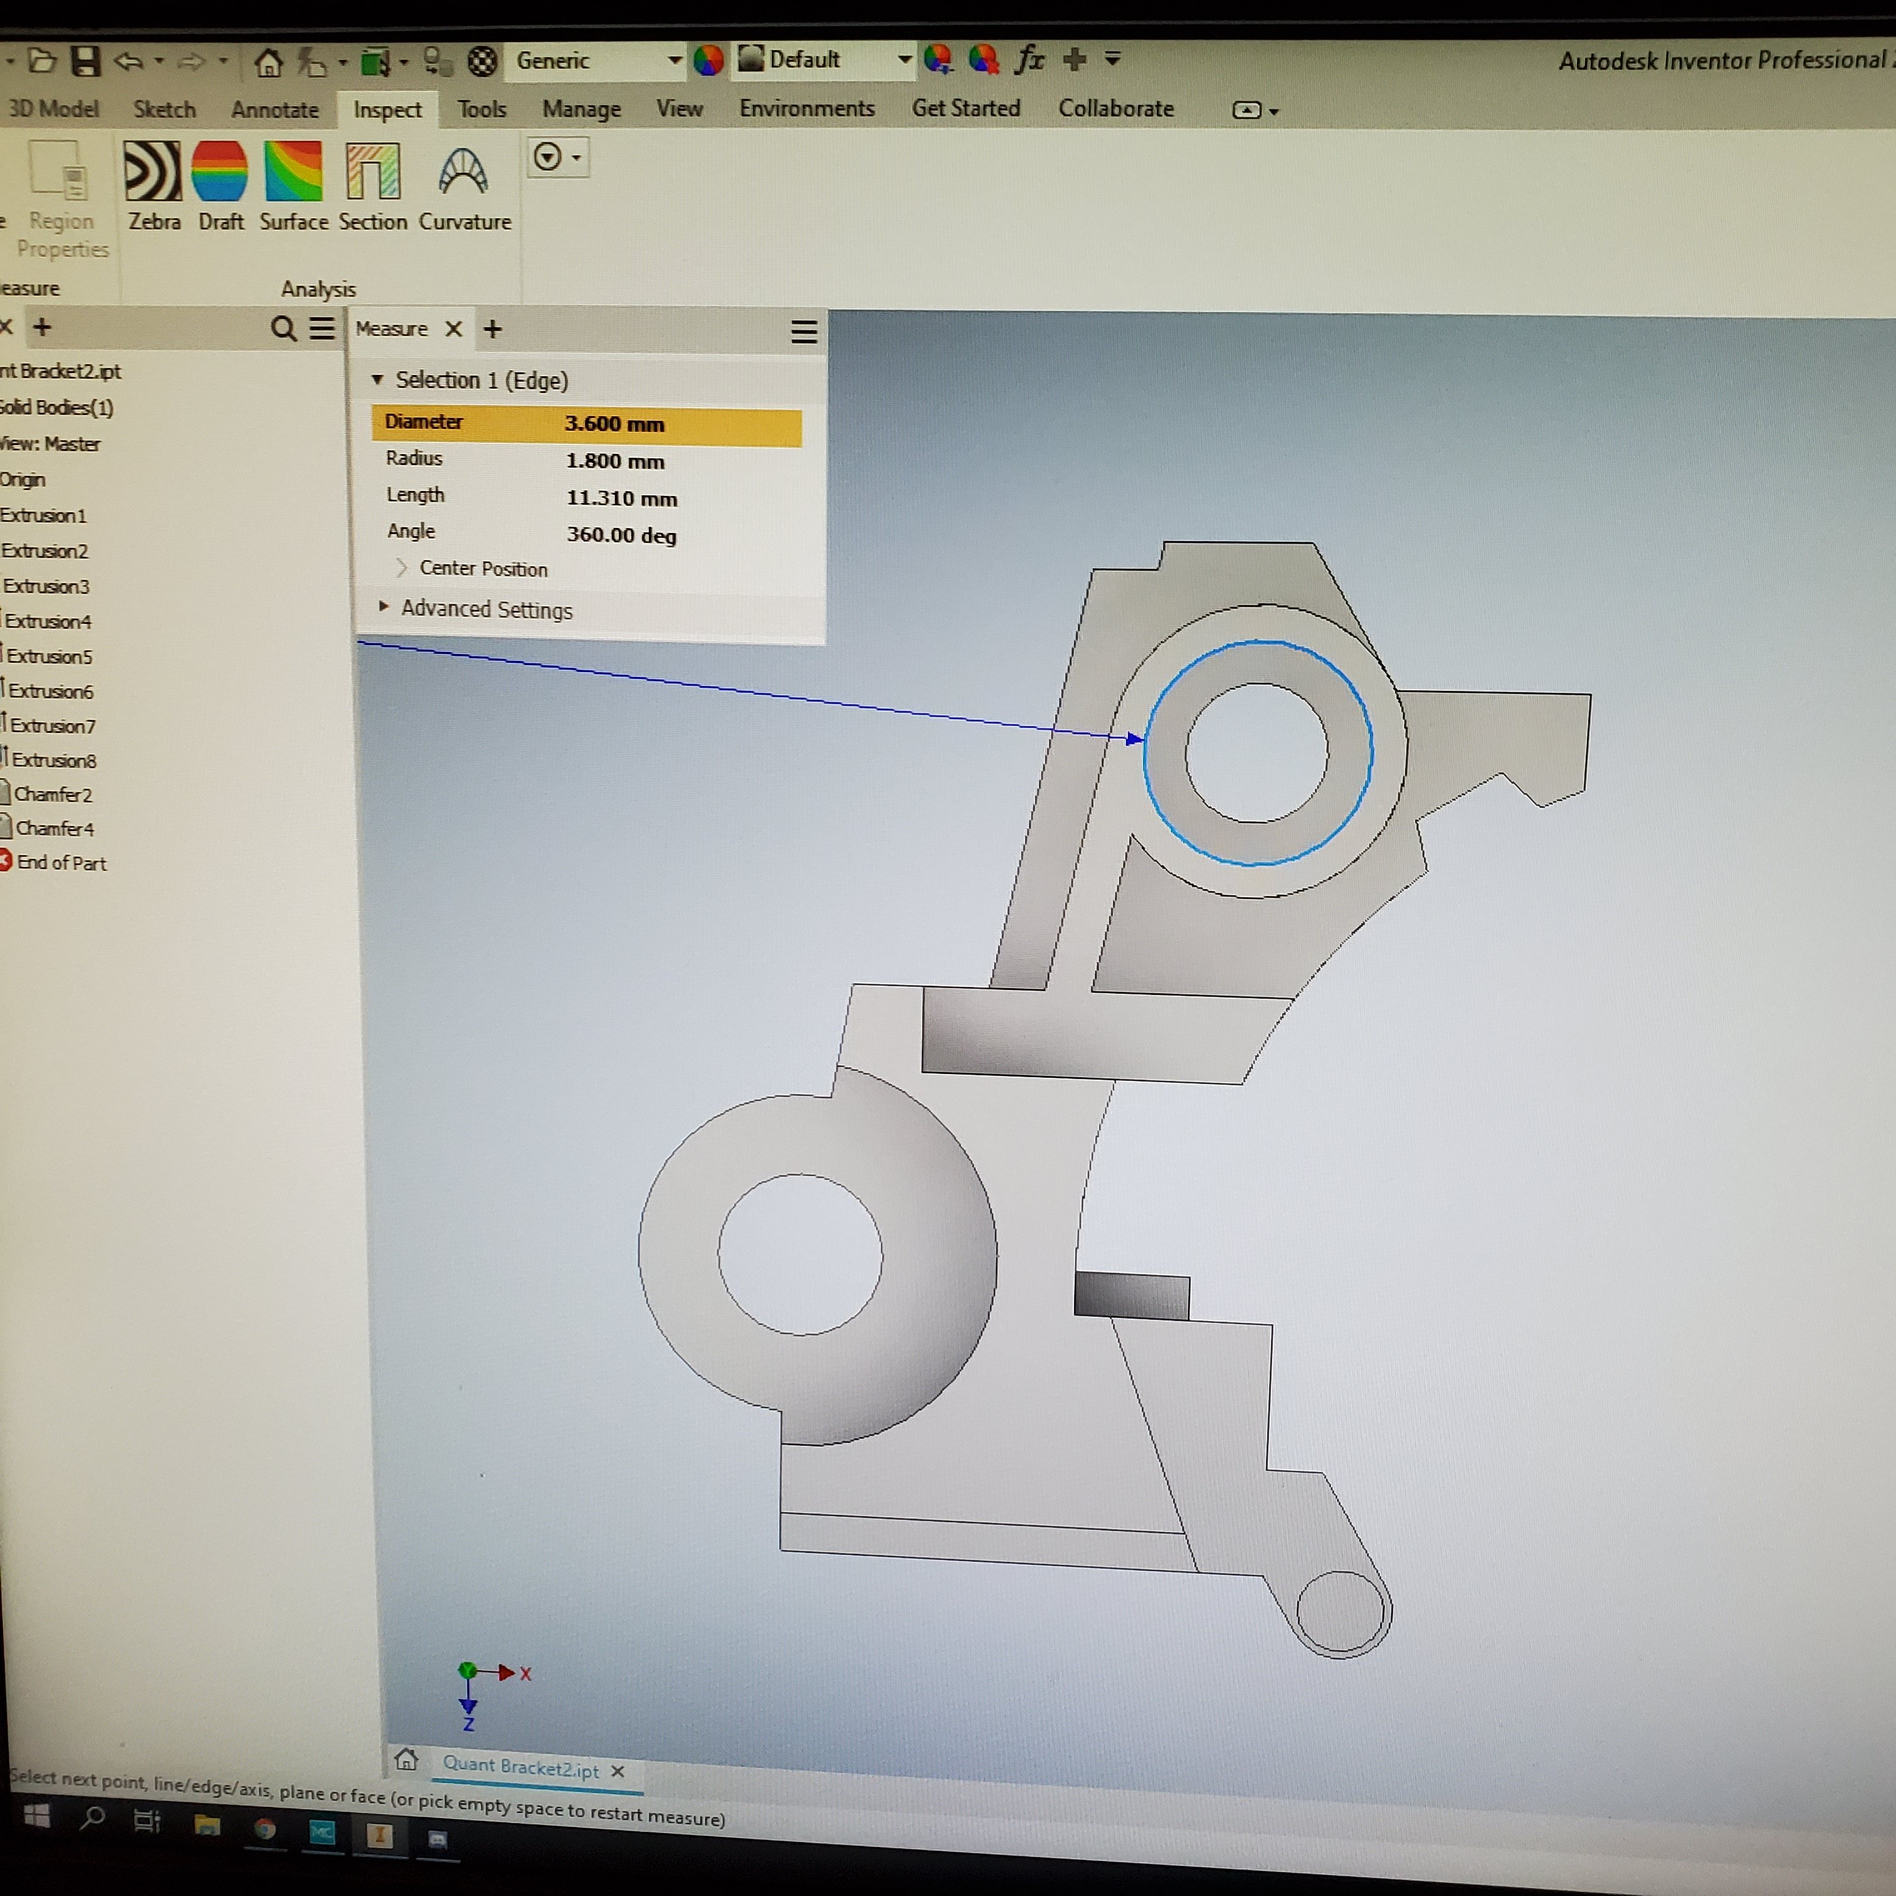
Task: Click the Adjust appearance color wheel icon
Action: pos(938,59)
